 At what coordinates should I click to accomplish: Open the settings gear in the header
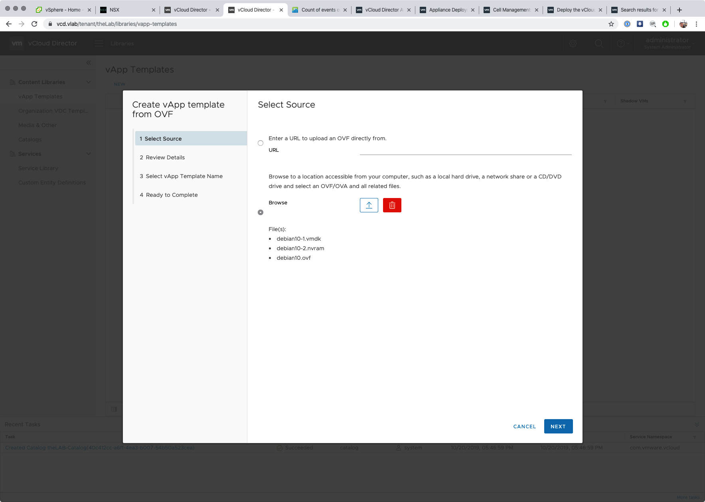pyautogui.click(x=573, y=43)
